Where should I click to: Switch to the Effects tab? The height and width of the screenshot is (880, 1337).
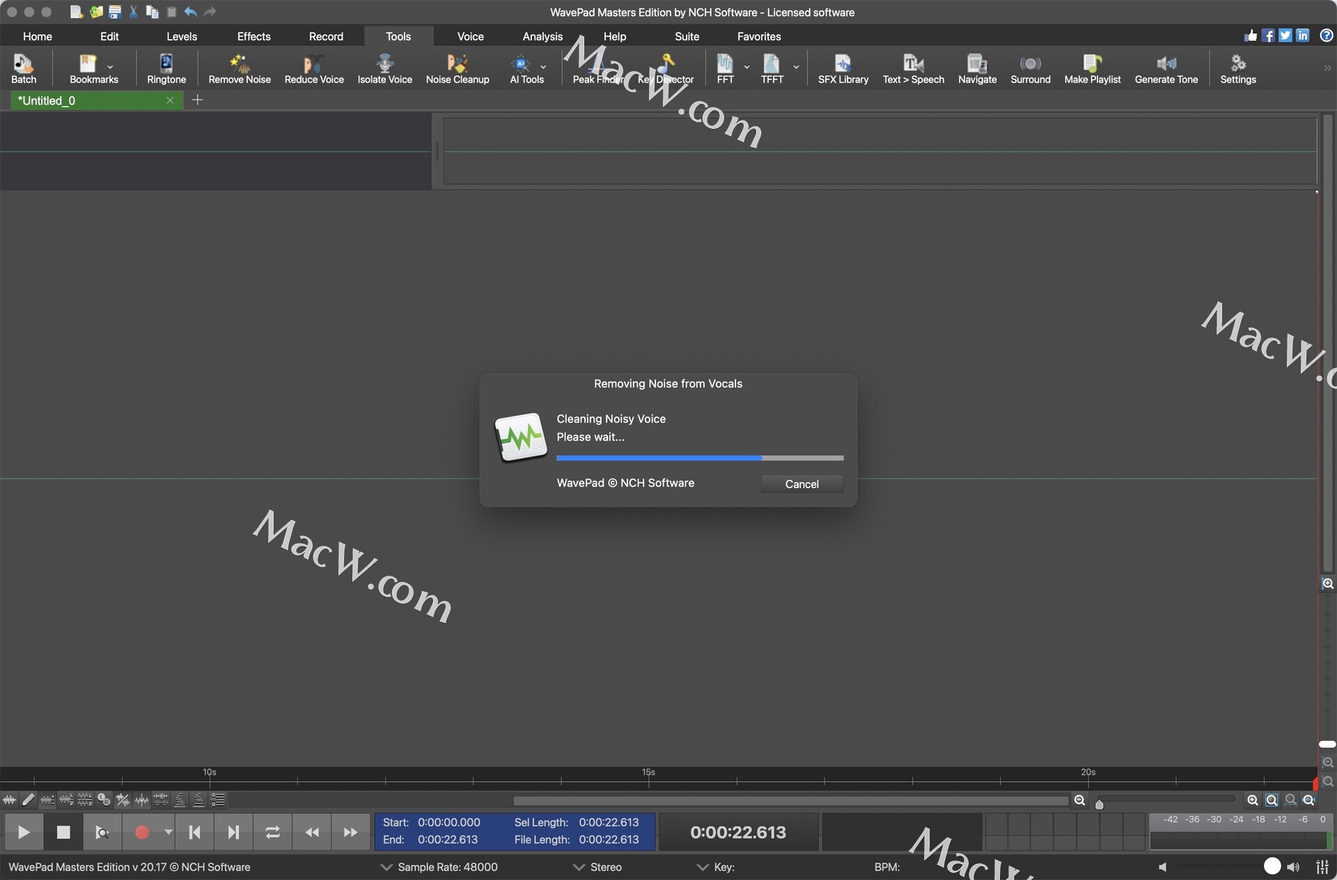tap(253, 36)
